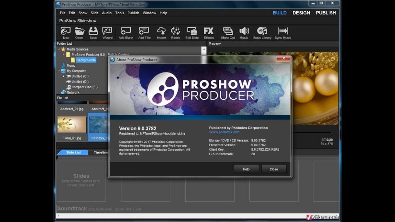Add a blank slide with Add Blank
The width and height of the screenshot is (395, 222).
[126, 33]
